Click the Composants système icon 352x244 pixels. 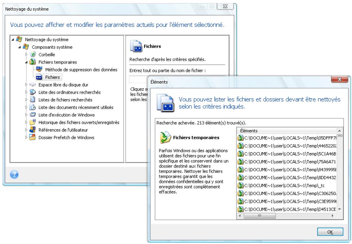(x=26, y=47)
